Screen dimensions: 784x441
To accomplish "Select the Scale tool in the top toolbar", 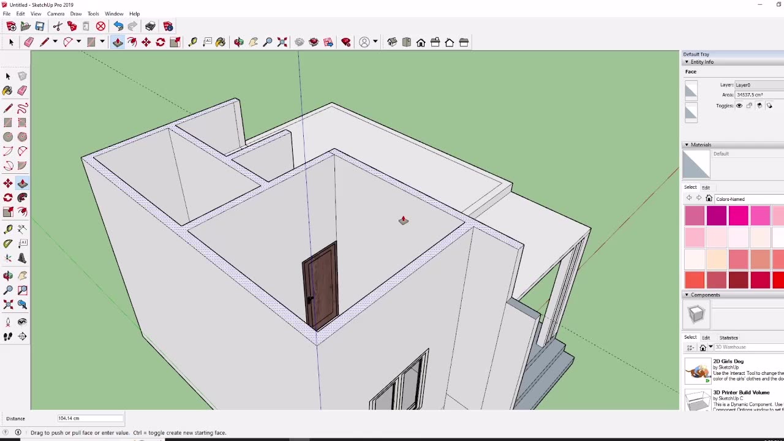I will pyautogui.click(x=175, y=42).
